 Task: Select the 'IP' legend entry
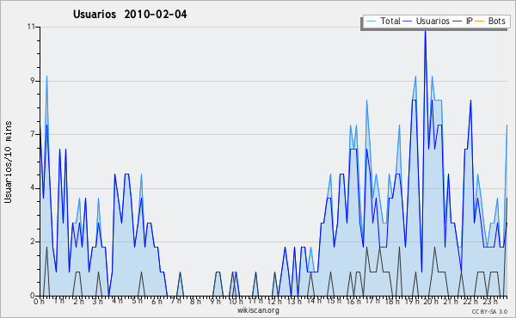click(463, 21)
